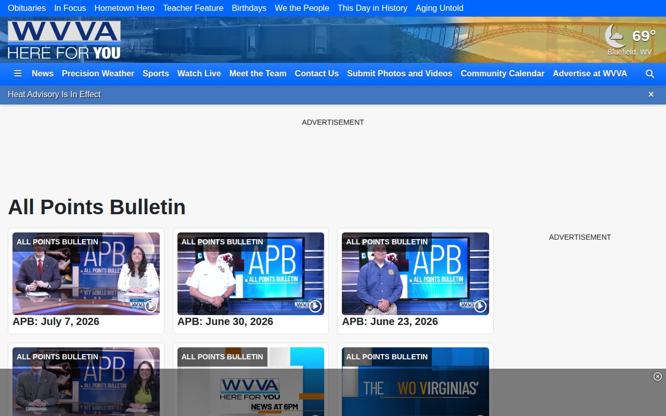Open the 69° Bluefield weather widget

630,40
